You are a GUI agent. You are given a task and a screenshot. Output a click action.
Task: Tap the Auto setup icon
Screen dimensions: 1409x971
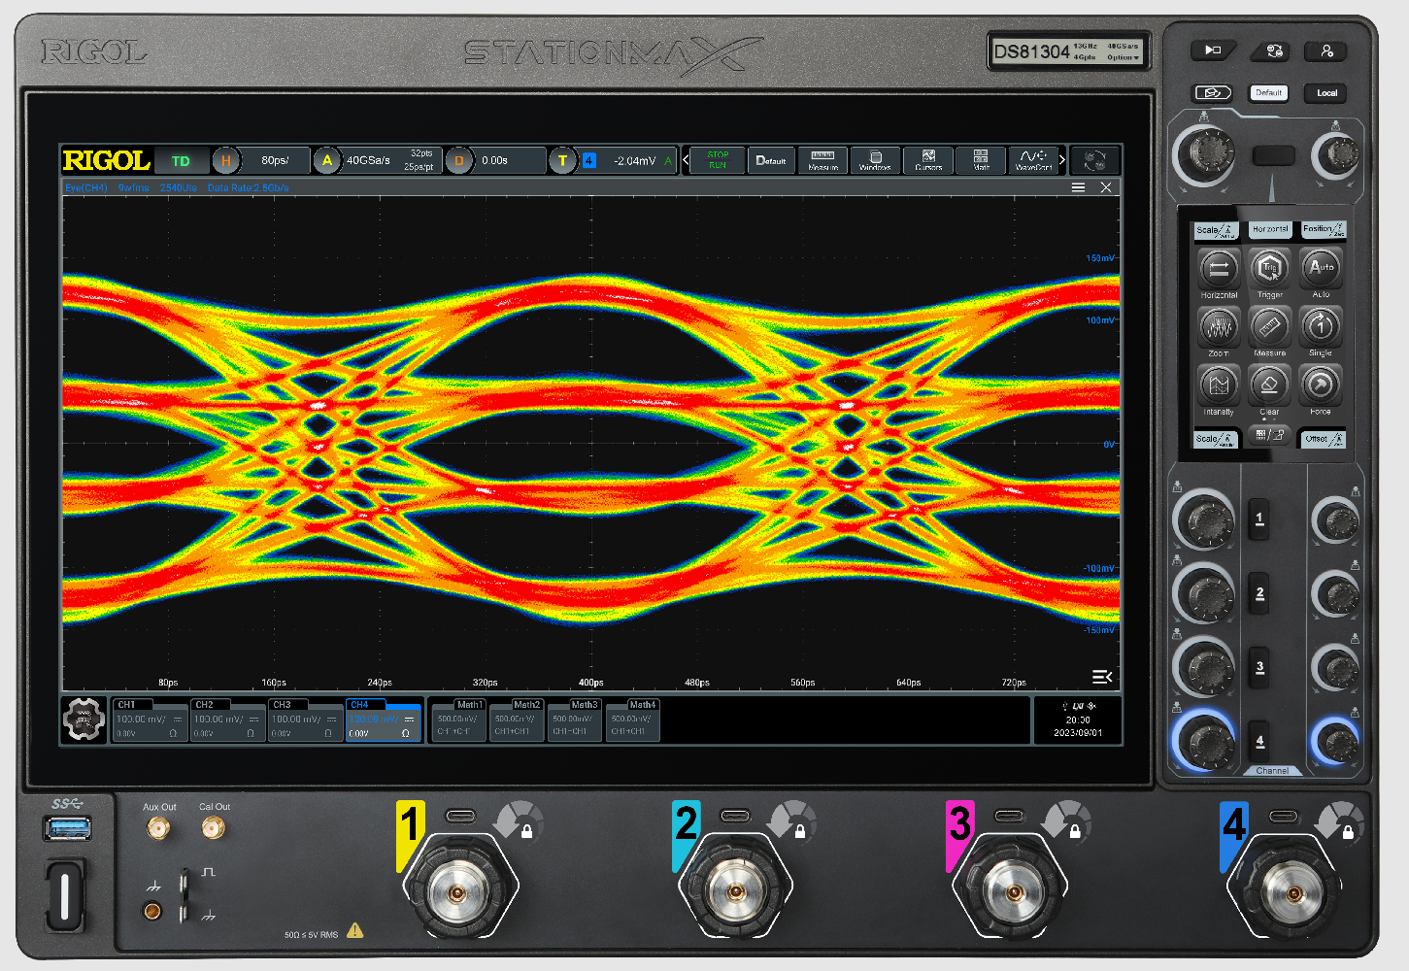click(x=1321, y=268)
